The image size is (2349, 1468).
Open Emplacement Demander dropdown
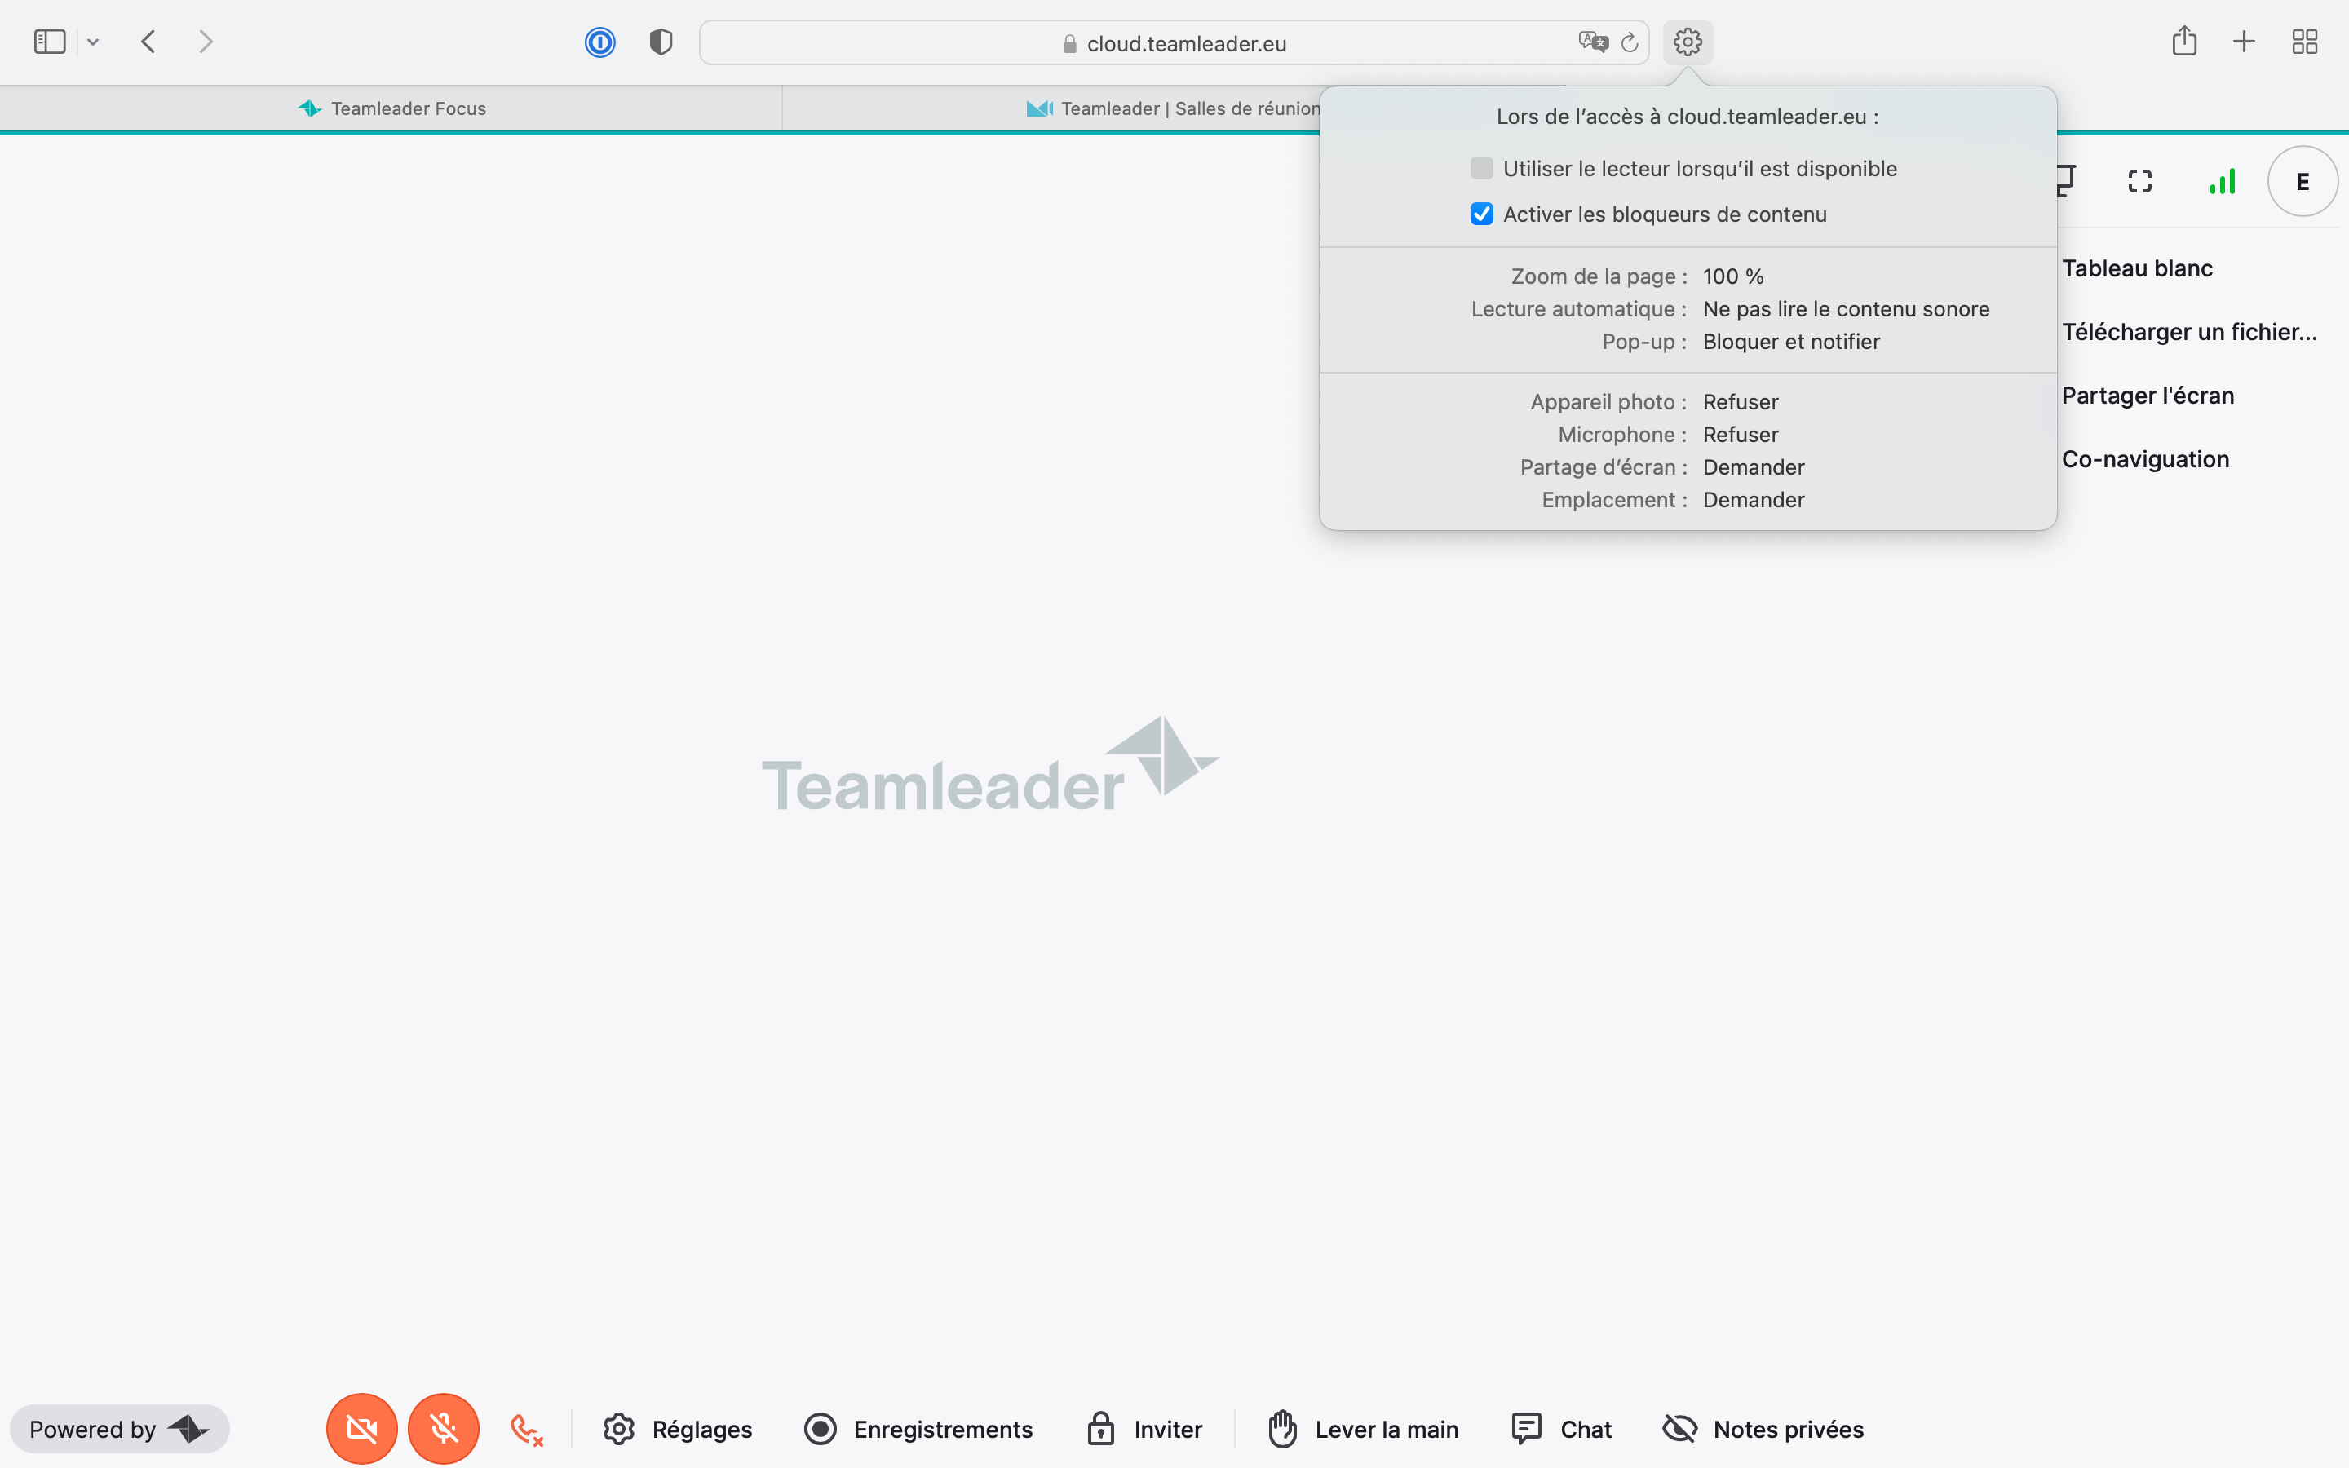point(1753,500)
